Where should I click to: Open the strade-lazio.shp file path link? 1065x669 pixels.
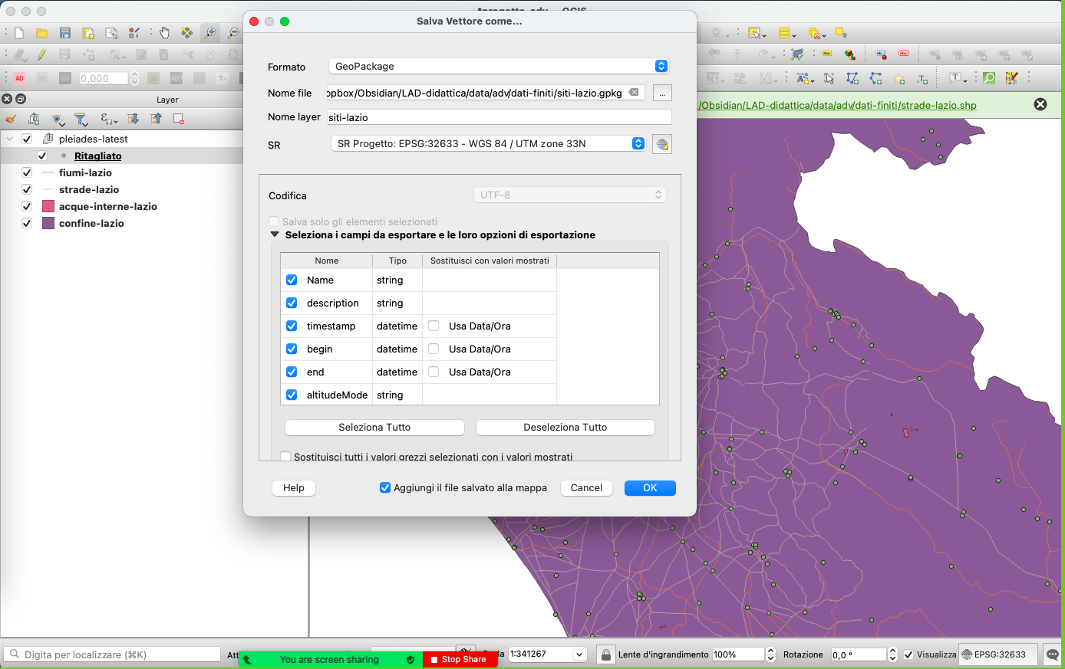(838, 105)
